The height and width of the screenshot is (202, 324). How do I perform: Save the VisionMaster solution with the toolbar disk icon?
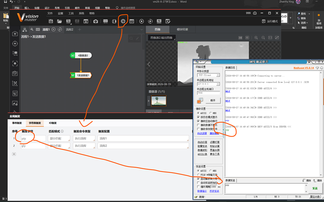point(51,21)
